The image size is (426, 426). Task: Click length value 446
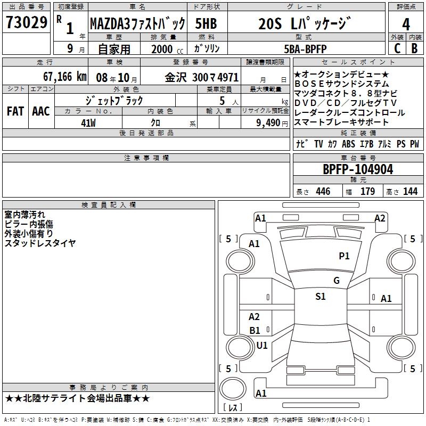coord(323,191)
